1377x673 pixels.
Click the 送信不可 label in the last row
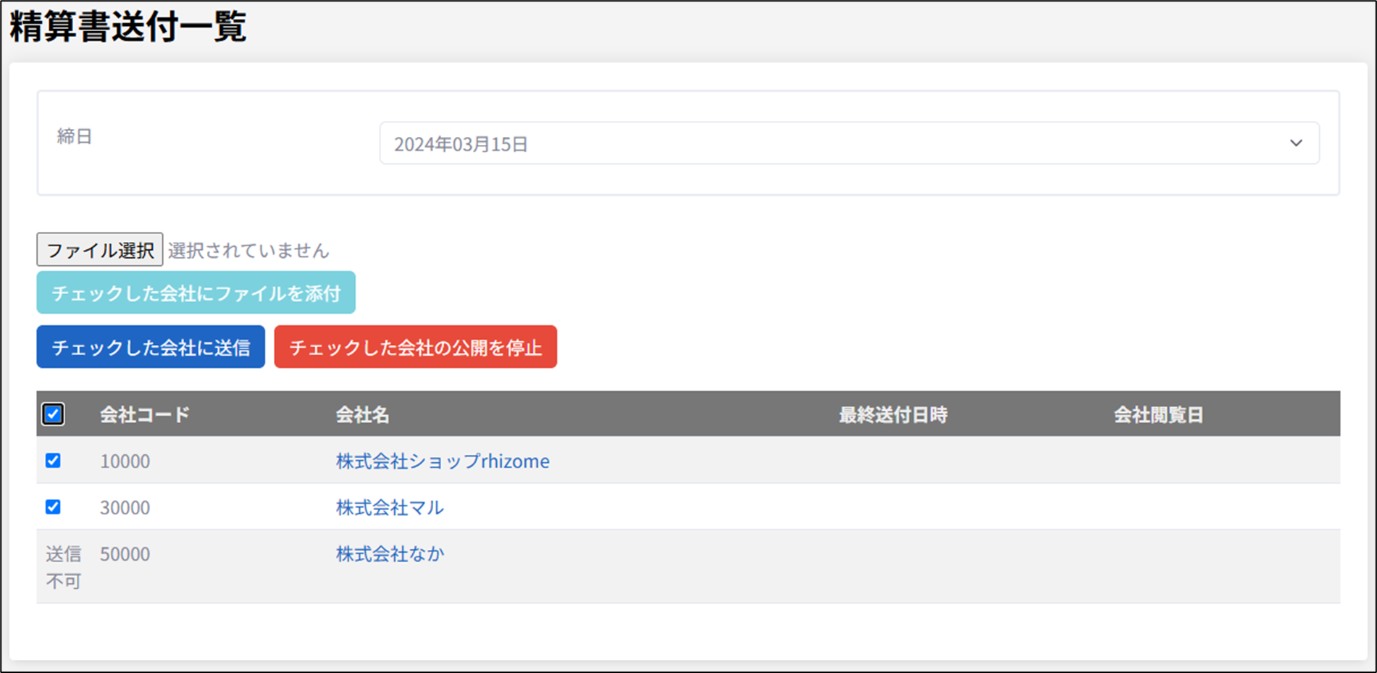[63, 567]
